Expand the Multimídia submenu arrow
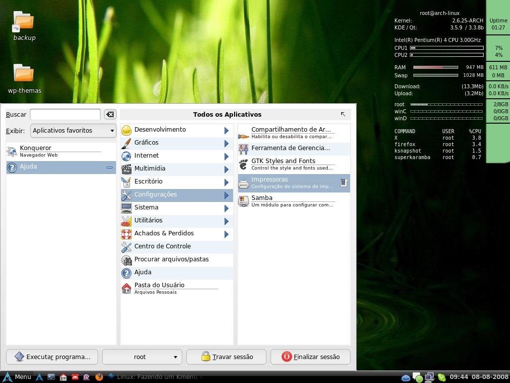Screen dimensions: 510x383 pos(227,170)
